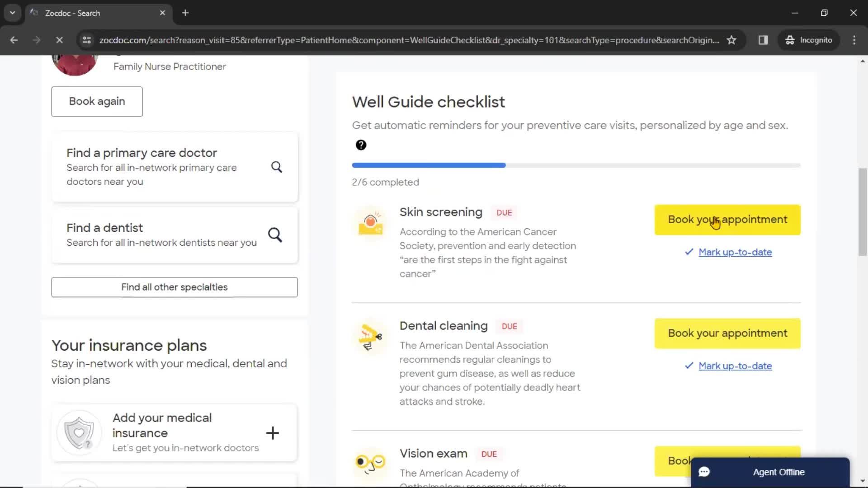This screenshot has width=868, height=488.
Task: Mark skin screening as up-to-date
Action: (736, 252)
